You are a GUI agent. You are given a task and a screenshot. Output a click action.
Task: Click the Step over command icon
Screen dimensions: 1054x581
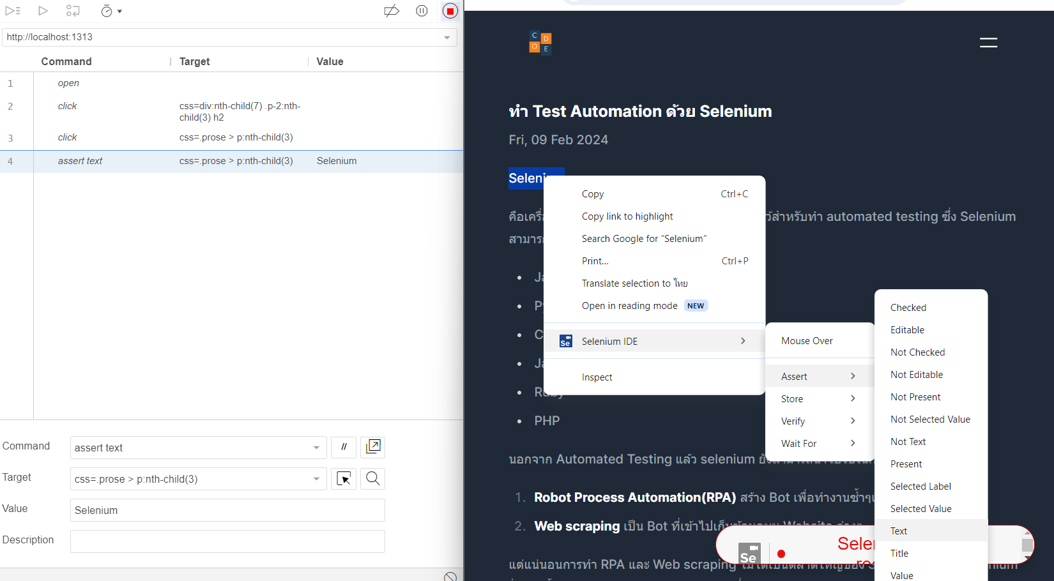(73, 11)
